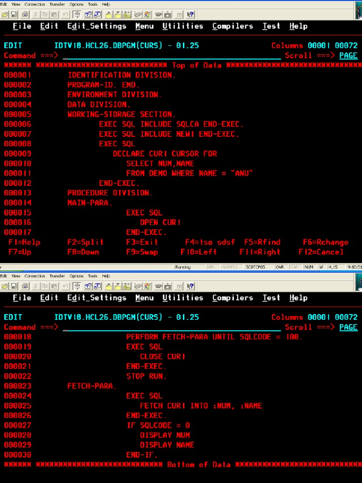Image resolution: width=362 pixels, height=483 pixels.
Task: Click the What's This help pointer icon, upper window
Action: 190,15
